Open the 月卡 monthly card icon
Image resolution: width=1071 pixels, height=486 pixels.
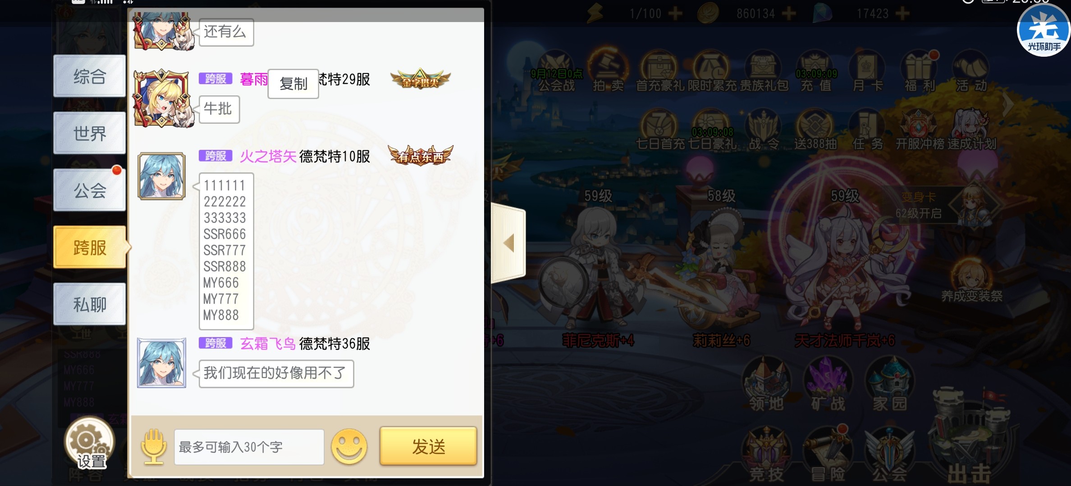(867, 72)
